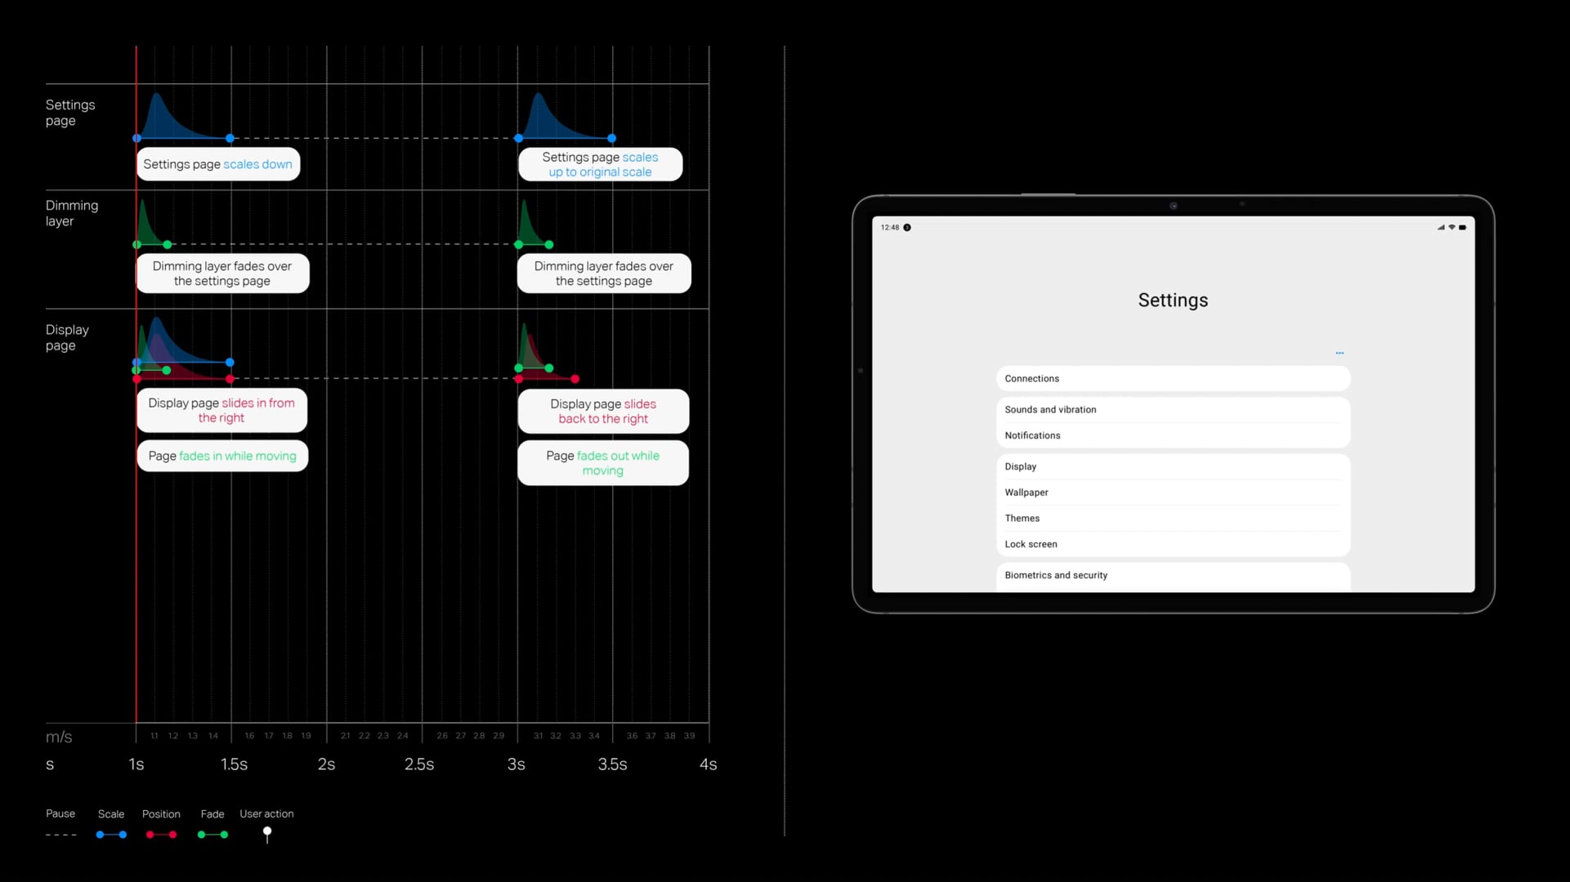Click the 'Position' legend label
This screenshot has width=1570, height=882.
(x=161, y=814)
